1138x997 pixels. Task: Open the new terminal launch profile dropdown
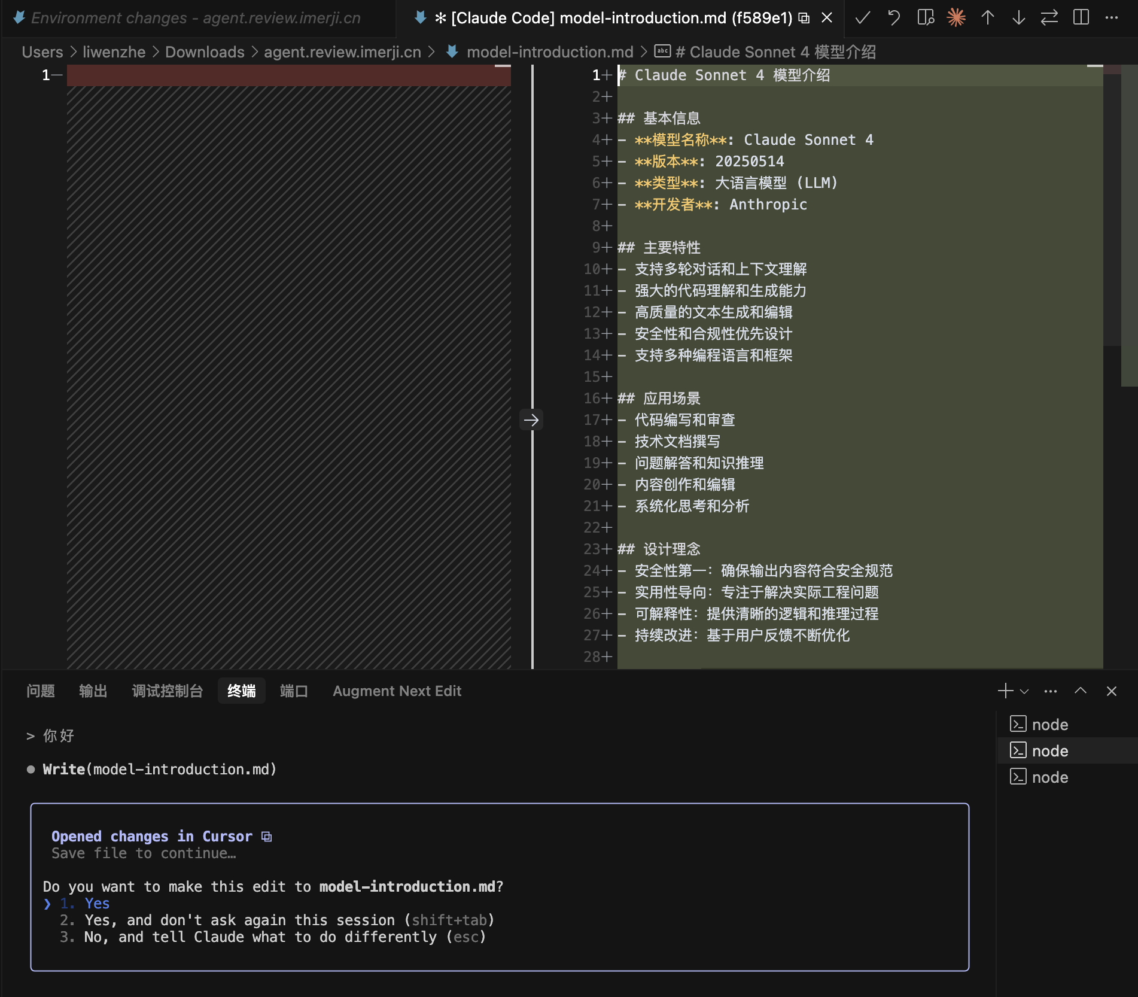coord(1024,691)
